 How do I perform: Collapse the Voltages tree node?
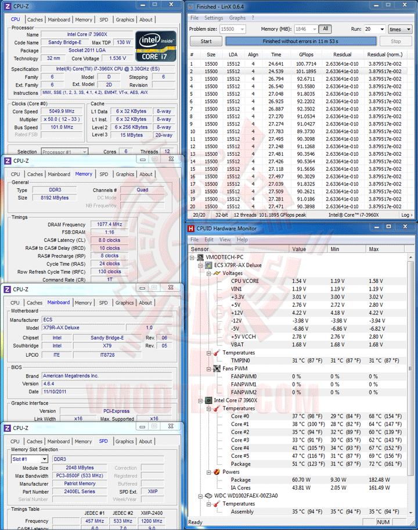(208, 274)
